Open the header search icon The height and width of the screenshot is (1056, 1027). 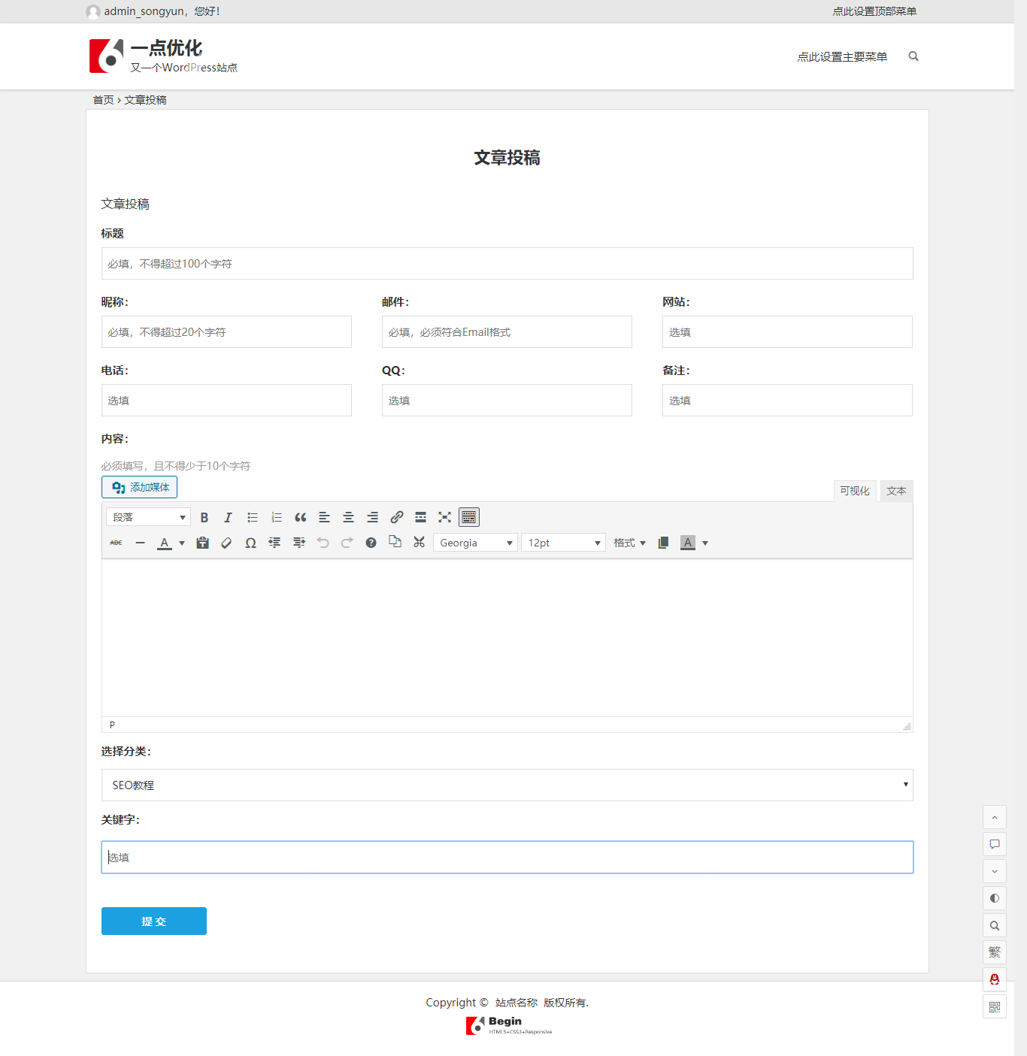[x=913, y=56]
